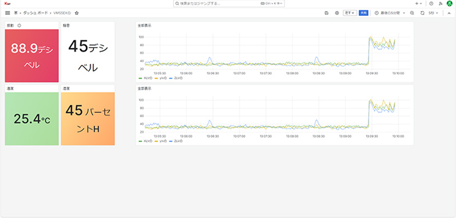Open the news feed icon
This screenshot has width=456, height=218.
click(x=440, y=3)
